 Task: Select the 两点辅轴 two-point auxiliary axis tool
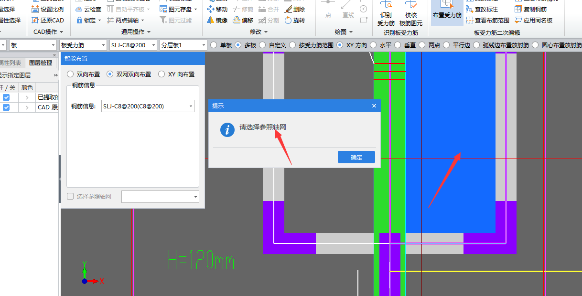[x=125, y=20]
